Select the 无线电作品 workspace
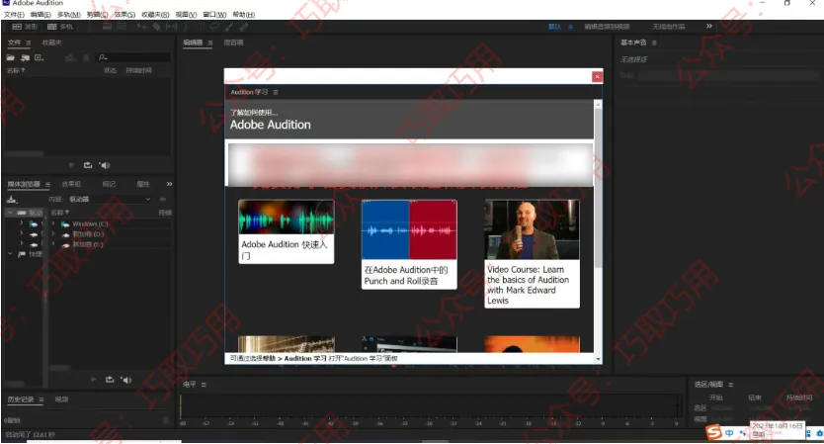The width and height of the screenshot is (824, 444). click(x=669, y=27)
